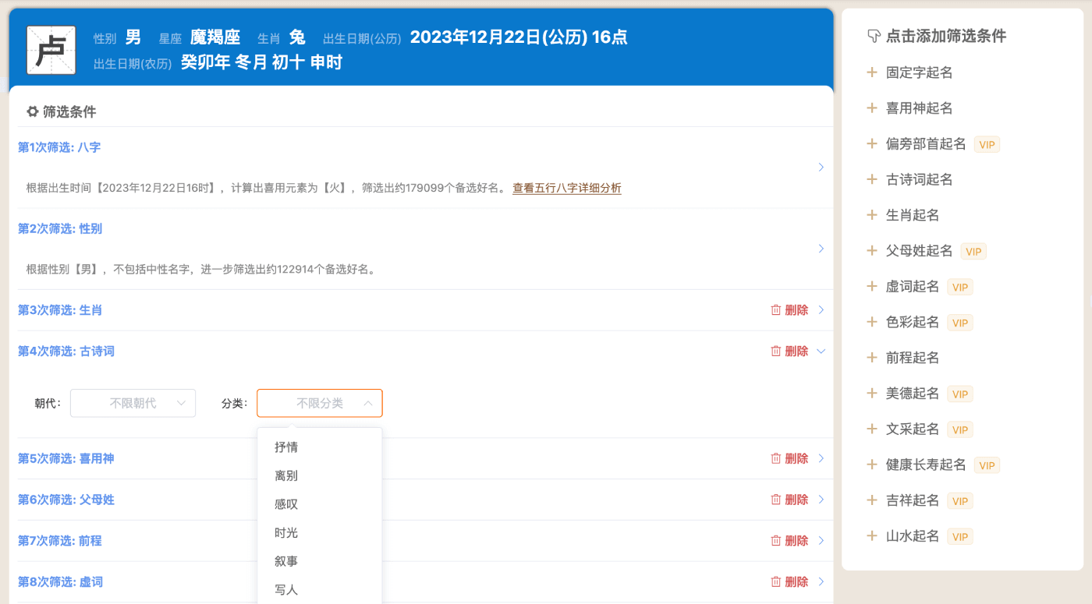The height and width of the screenshot is (604, 1092).
Task: Click plus icon for 文采起名
Action: 872,429
